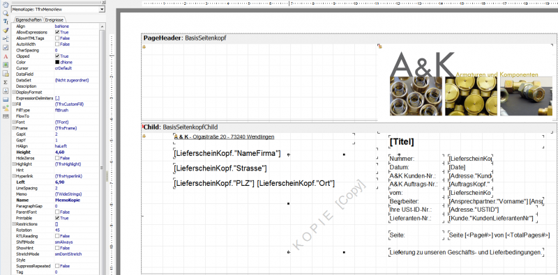
Task: Insert a System Text sigma object
Action: coord(6,82)
